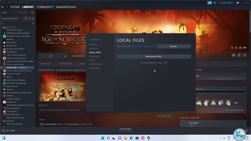Open the COMMUNITY section
The width and height of the screenshot is (251, 141).
point(45,7)
